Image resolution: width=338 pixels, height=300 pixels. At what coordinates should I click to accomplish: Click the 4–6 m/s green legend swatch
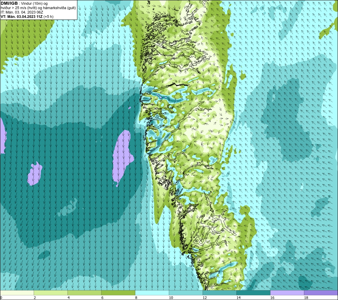[x=84, y=293]
